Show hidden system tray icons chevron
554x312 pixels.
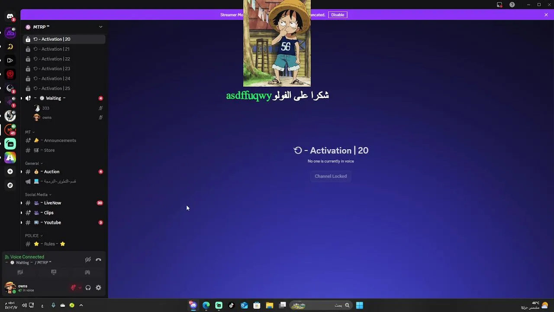click(81, 305)
